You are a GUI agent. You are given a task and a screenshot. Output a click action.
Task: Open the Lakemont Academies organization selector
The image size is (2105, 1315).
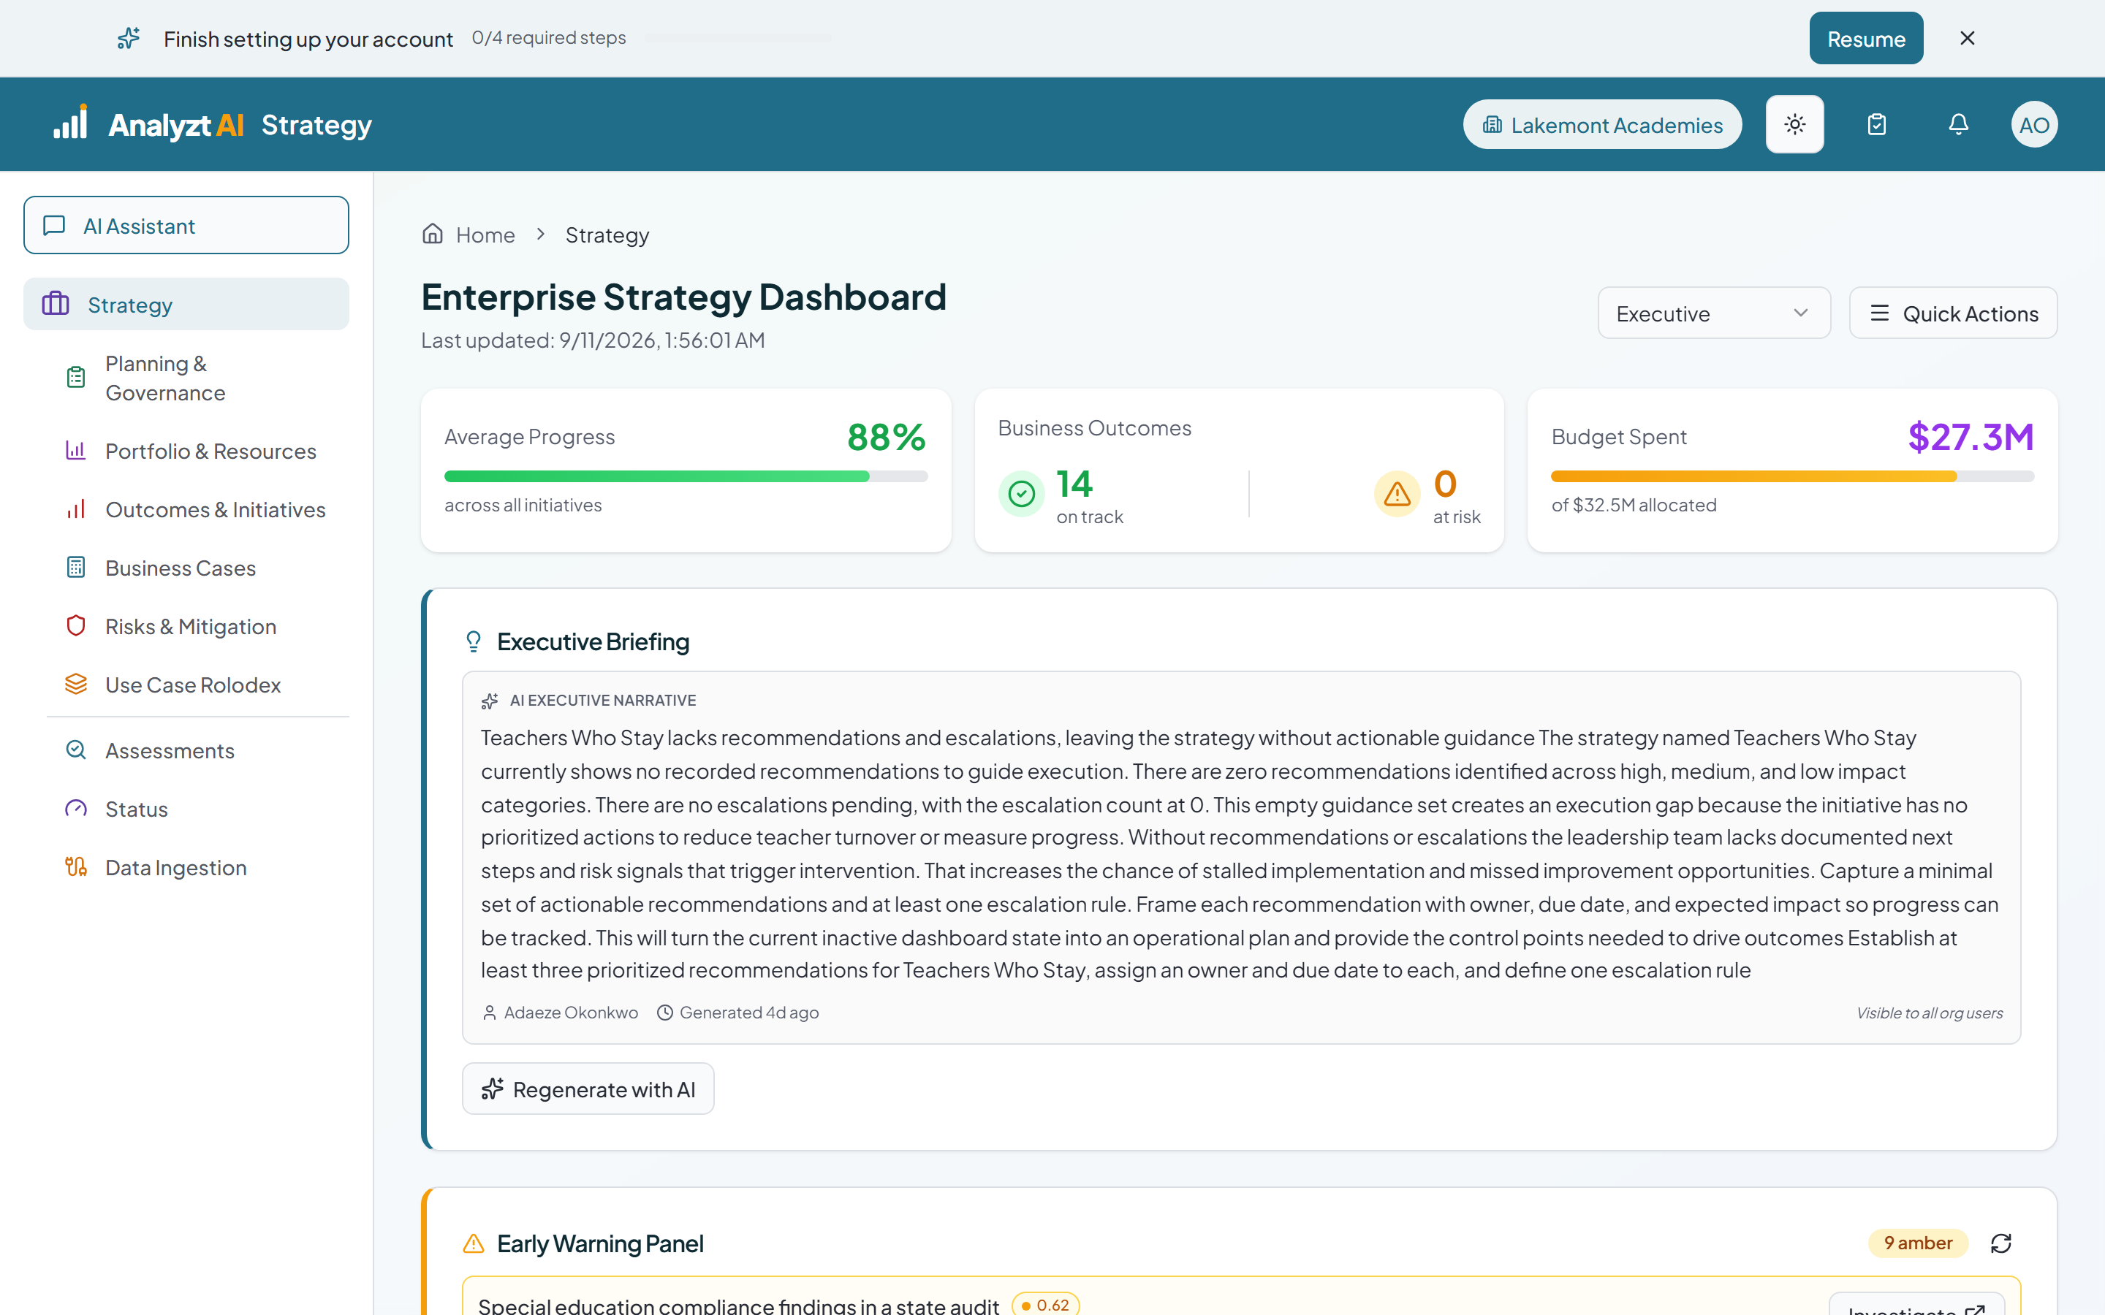[1602, 124]
